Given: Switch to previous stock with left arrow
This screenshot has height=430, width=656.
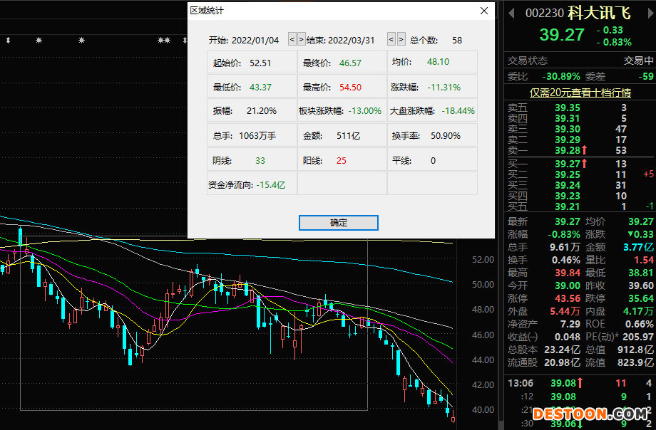Looking at the screenshot, I should click(x=511, y=13).
